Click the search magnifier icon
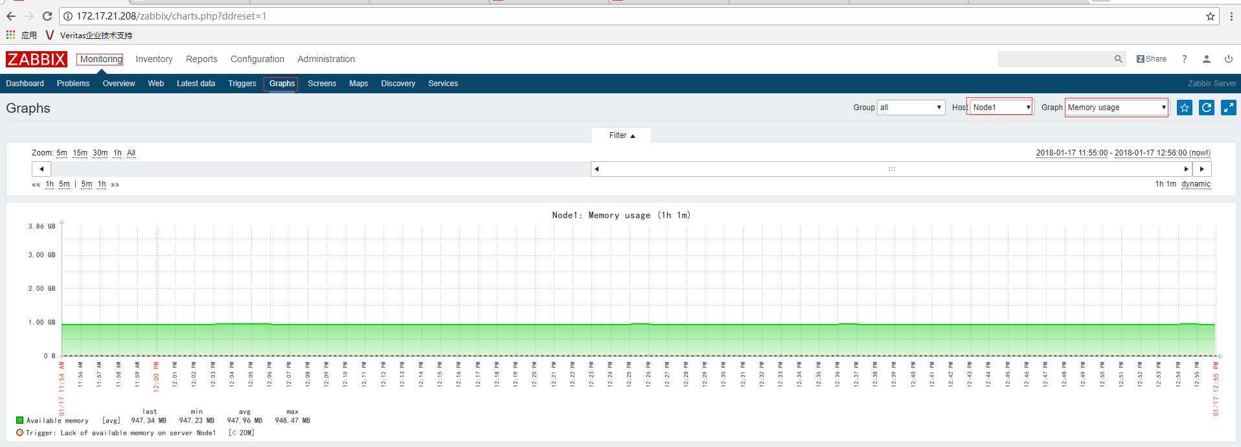This screenshot has width=1241, height=447. [x=1118, y=59]
